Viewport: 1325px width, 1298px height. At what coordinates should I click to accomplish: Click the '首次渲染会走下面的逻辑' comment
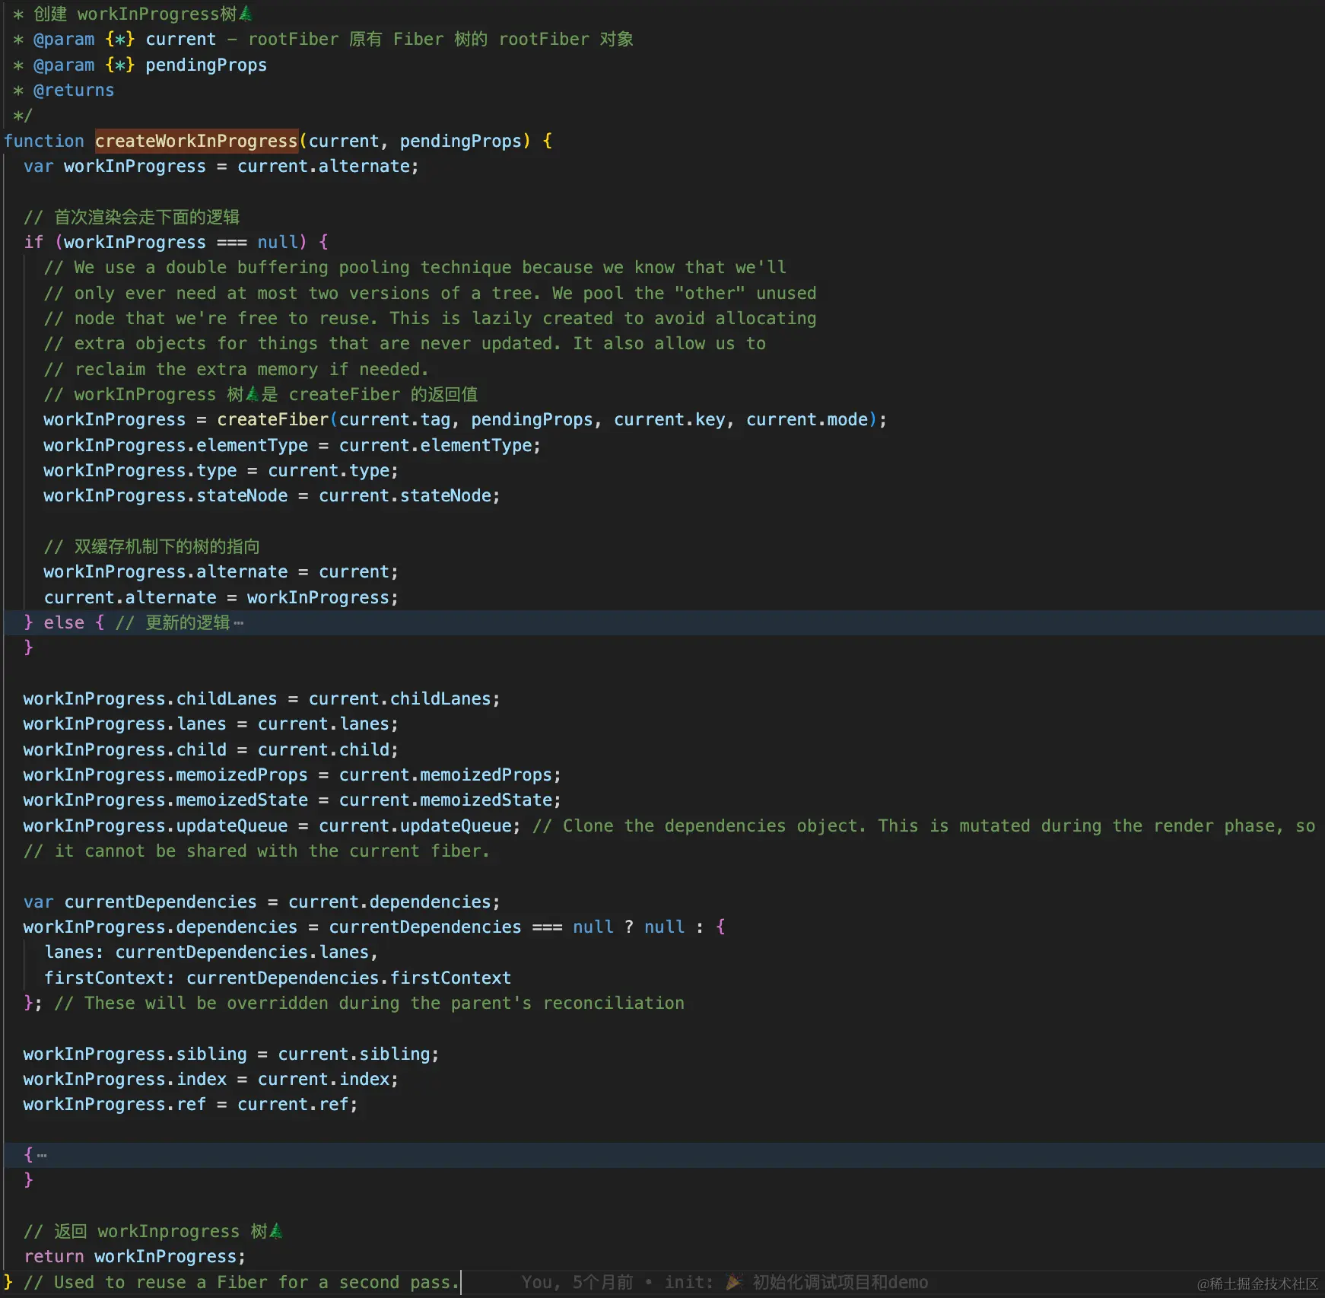coord(132,217)
